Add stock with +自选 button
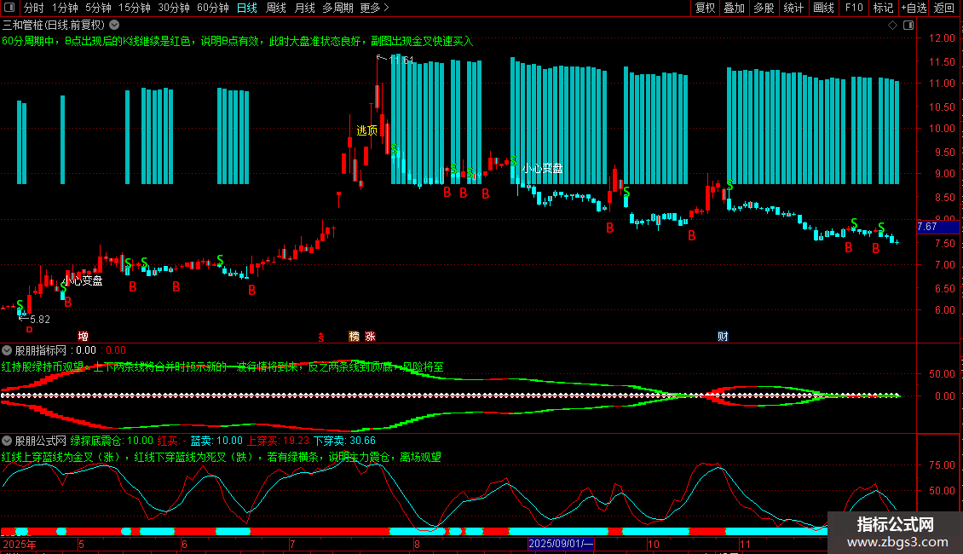The height and width of the screenshot is (554, 963). coord(914,8)
